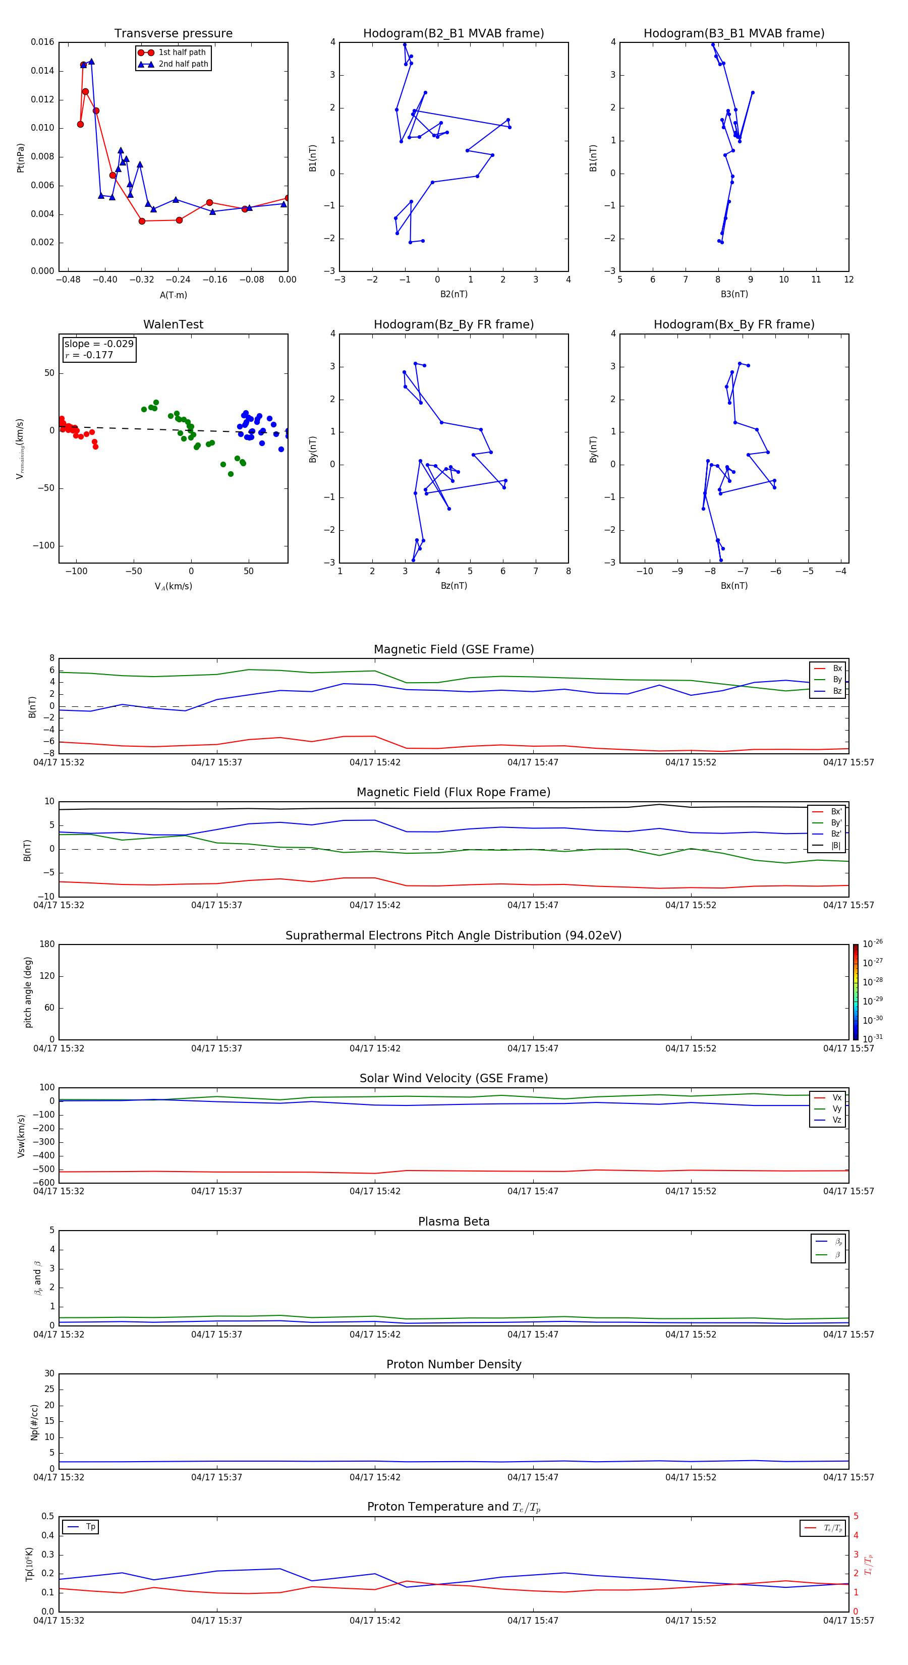Click the 'WalenTest' plot title
908x1665 pixels.
tap(173, 324)
